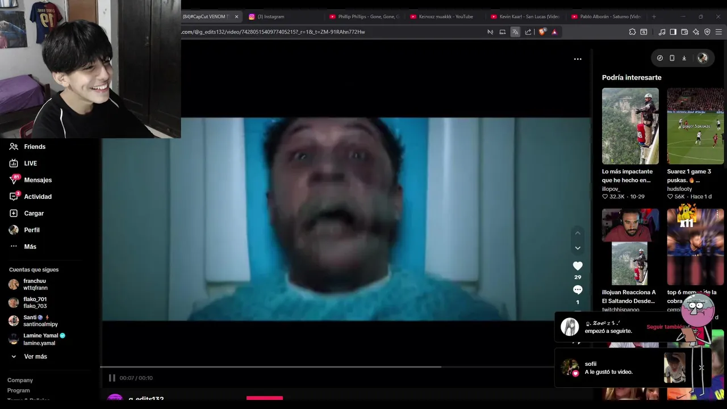Click the get-app phone icon
The height and width of the screenshot is (409, 727).
tap(672, 58)
